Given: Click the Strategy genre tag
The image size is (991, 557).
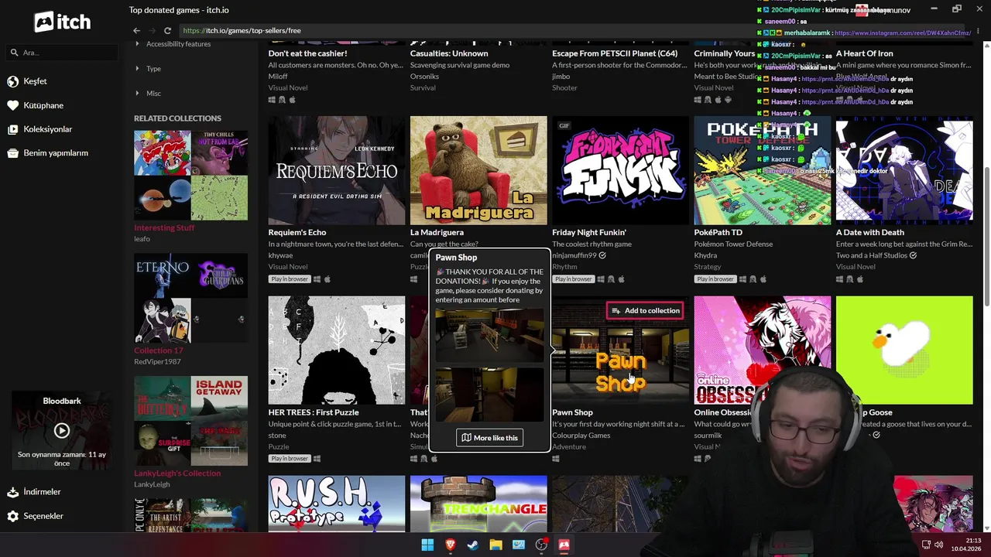Looking at the screenshot, I should (x=708, y=267).
